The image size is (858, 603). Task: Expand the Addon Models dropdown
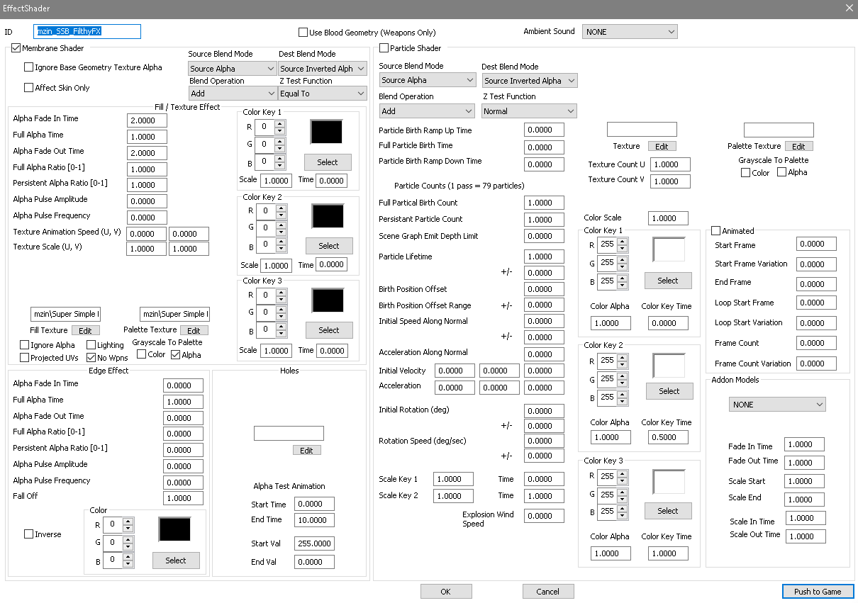tap(777, 405)
